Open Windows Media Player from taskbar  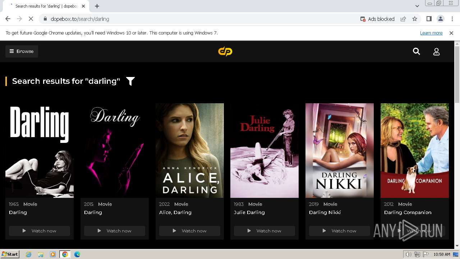coord(53,254)
